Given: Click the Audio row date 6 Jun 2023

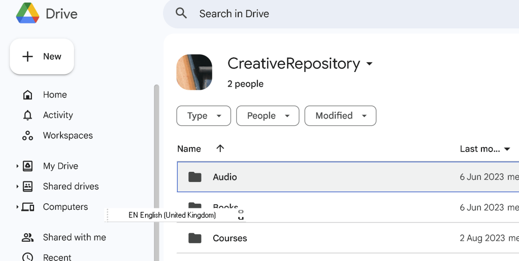Looking at the screenshot, I should click(481, 177).
